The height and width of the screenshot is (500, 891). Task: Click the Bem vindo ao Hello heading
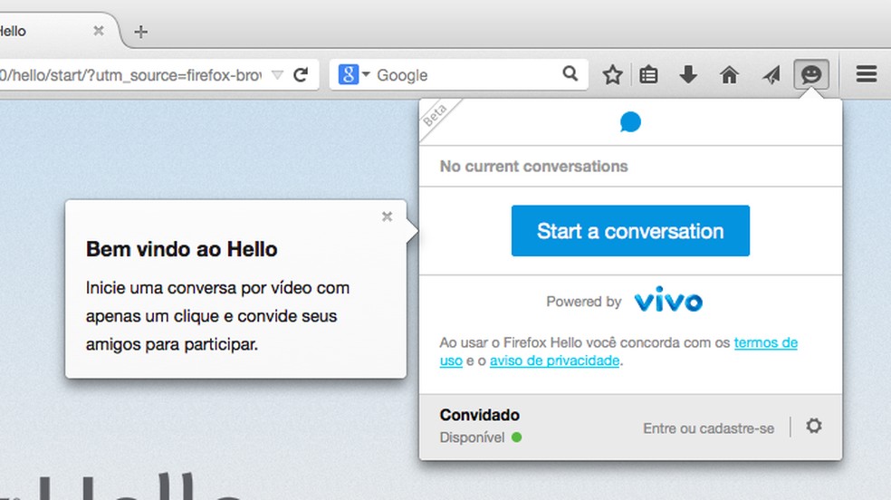181,249
